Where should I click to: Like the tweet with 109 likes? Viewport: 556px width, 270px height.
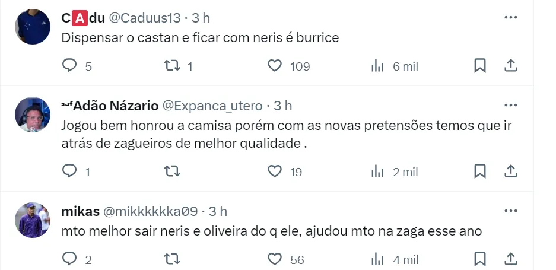[x=275, y=66]
